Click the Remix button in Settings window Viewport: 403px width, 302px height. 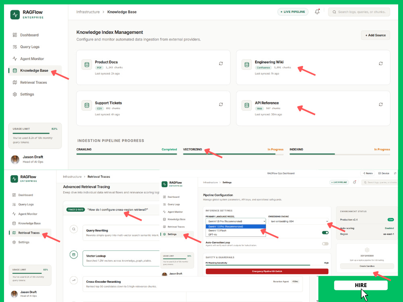(x=368, y=173)
